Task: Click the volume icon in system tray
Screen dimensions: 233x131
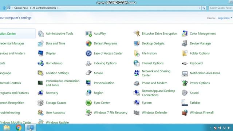Action: pyautogui.click(x=229, y=128)
